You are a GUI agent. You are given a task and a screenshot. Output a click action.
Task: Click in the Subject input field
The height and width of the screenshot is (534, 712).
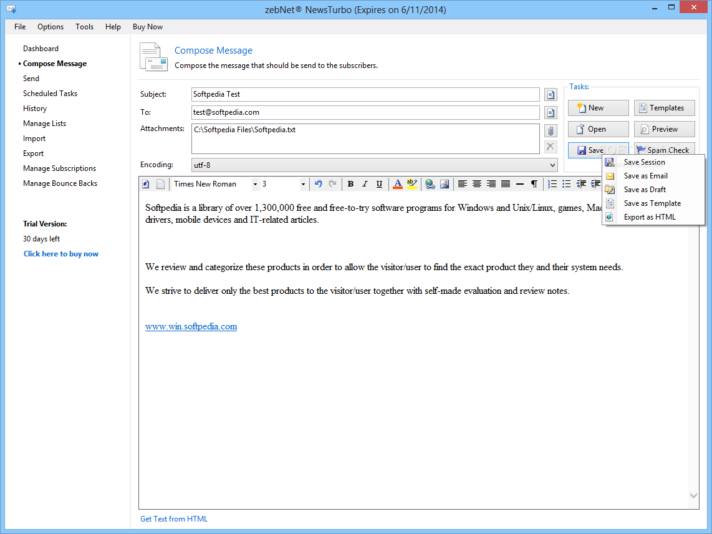tap(365, 95)
